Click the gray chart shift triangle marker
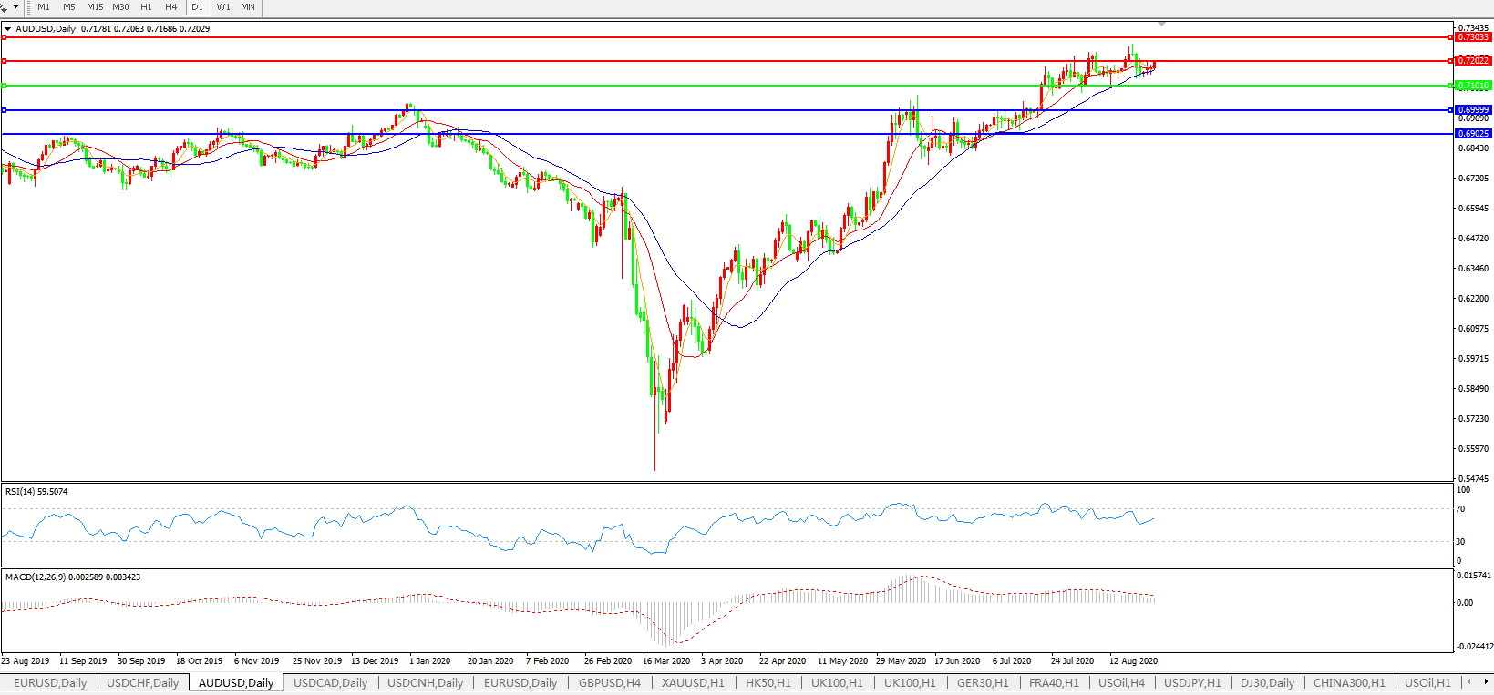The height and width of the screenshot is (695, 1494). [x=1161, y=24]
